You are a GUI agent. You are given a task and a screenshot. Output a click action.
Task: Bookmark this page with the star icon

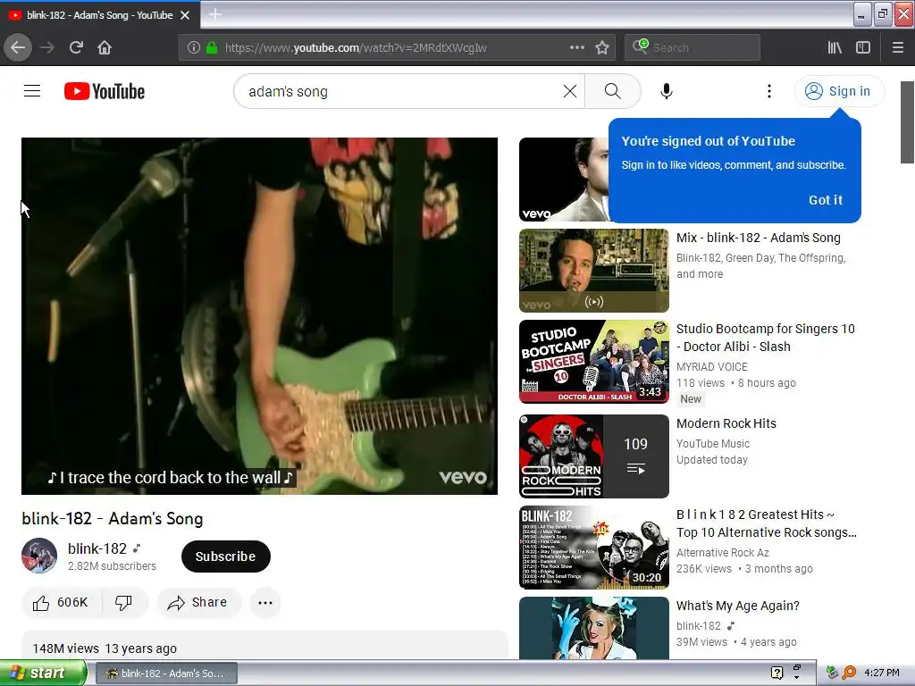coord(602,47)
